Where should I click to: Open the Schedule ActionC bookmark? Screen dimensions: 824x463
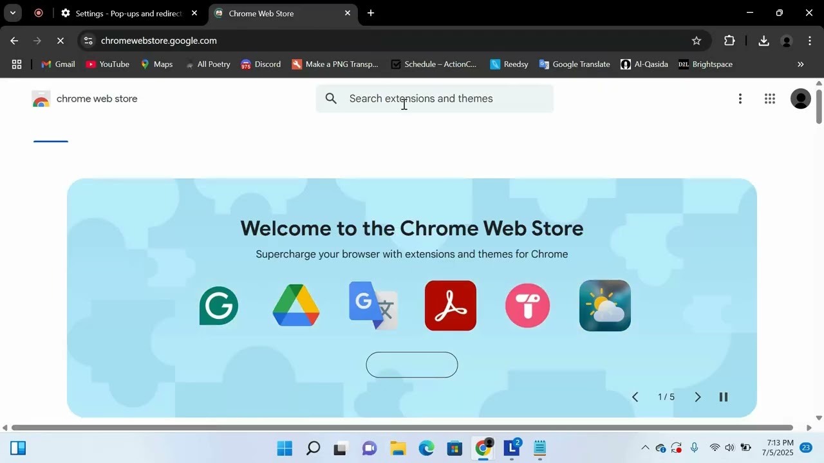tap(434, 64)
